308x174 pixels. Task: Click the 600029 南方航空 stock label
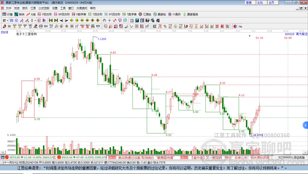[296, 34]
